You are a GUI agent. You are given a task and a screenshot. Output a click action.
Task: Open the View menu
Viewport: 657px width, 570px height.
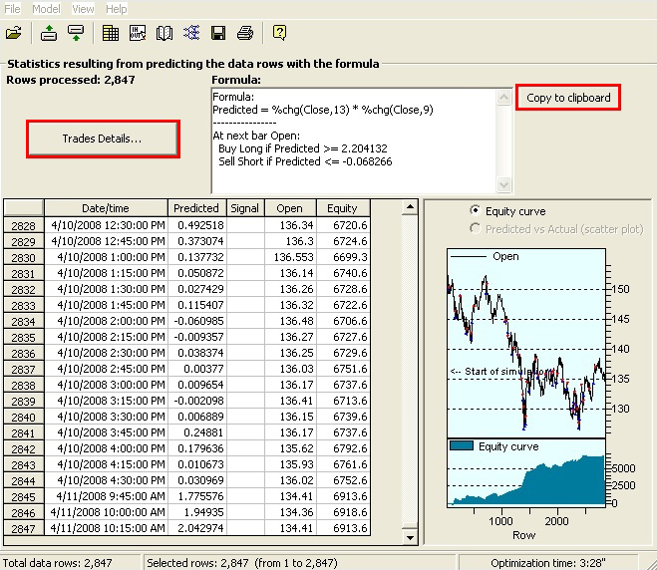point(83,9)
